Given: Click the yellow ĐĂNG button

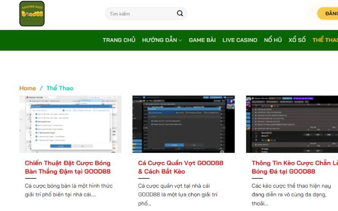Looking at the screenshot, I should pos(328,14).
